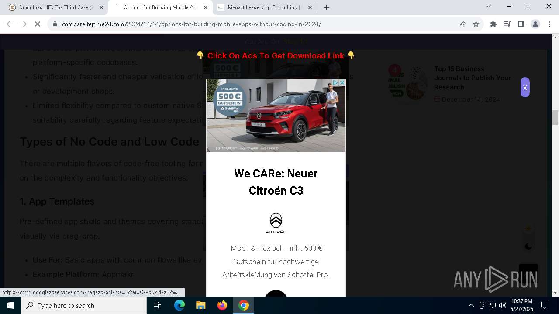The image size is (559, 314).
Task: Switch to the Kienast Leadership Consulting tab
Action: tap(265, 7)
